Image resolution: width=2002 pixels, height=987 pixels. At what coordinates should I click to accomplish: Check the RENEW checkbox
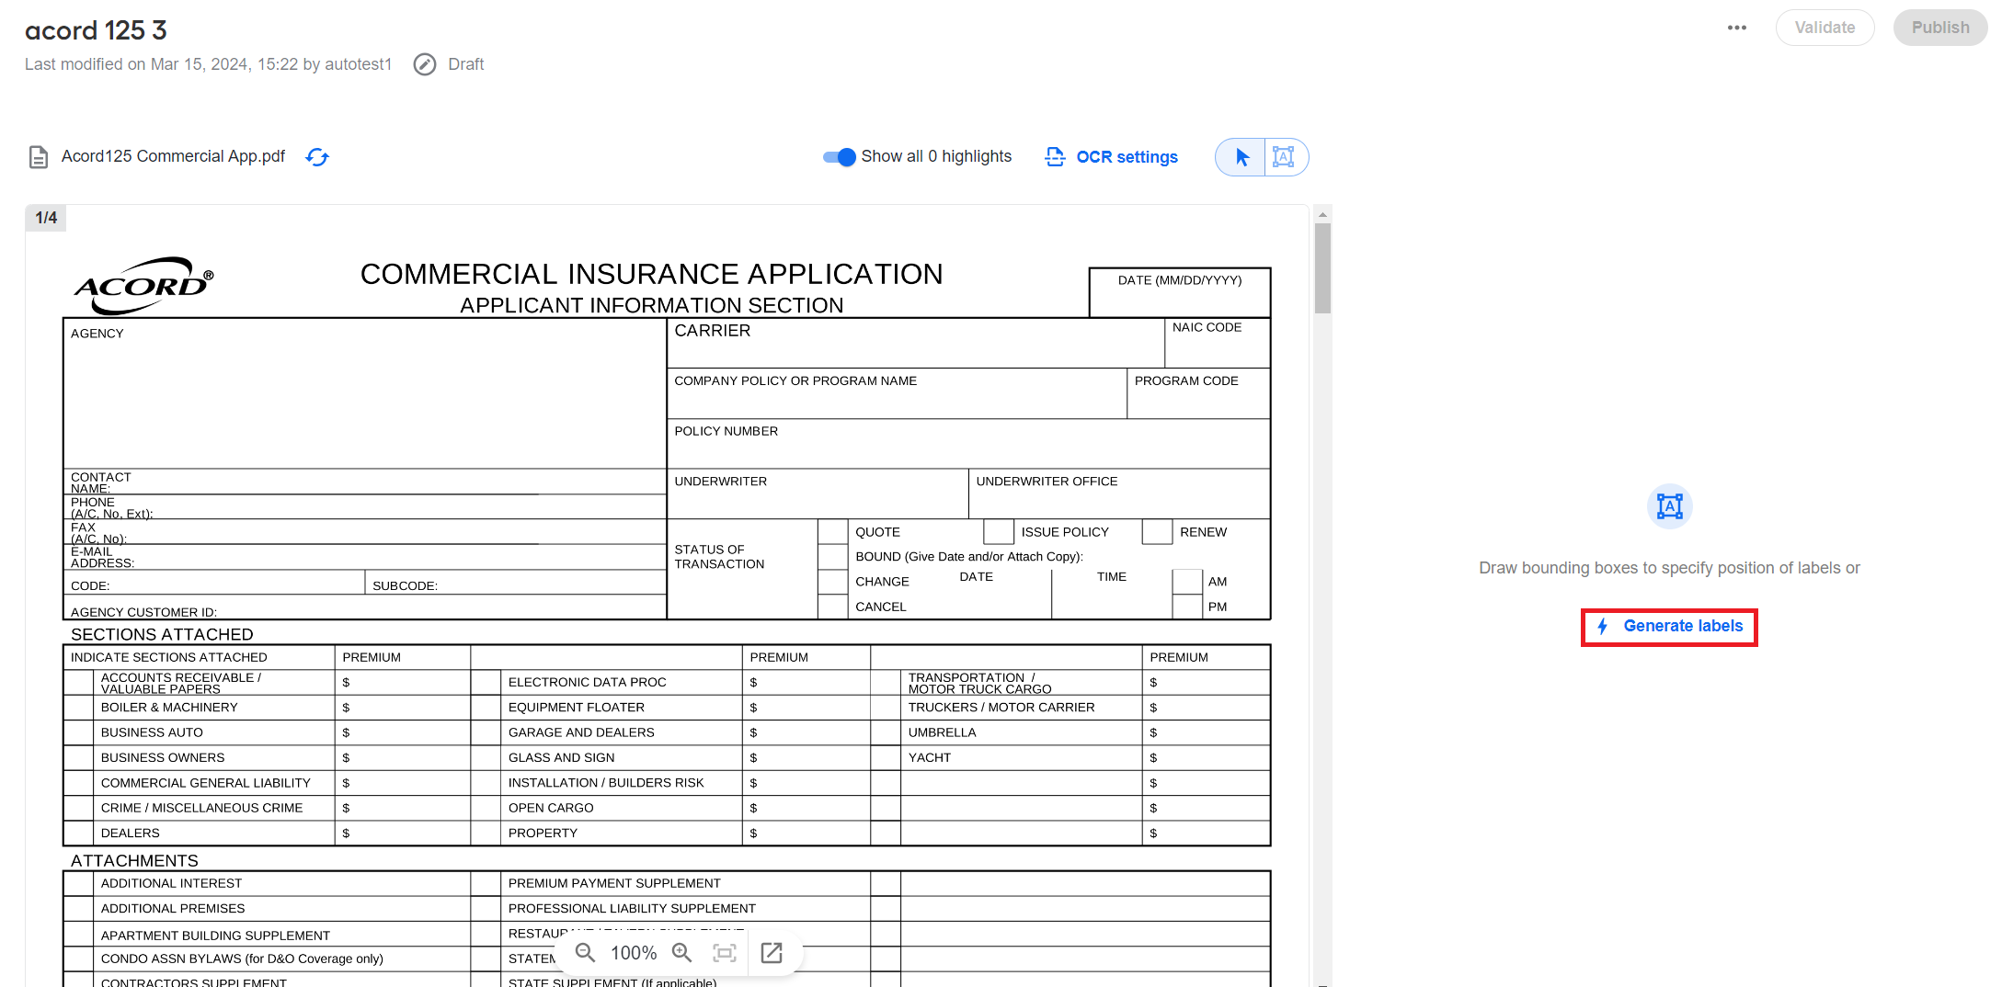1158,532
